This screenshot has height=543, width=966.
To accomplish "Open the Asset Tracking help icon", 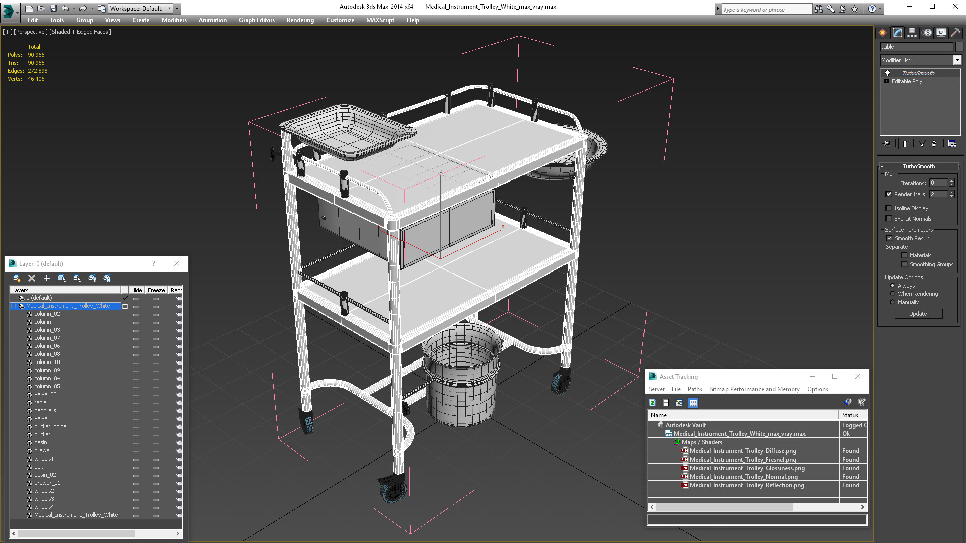I will tap(848, 402).
